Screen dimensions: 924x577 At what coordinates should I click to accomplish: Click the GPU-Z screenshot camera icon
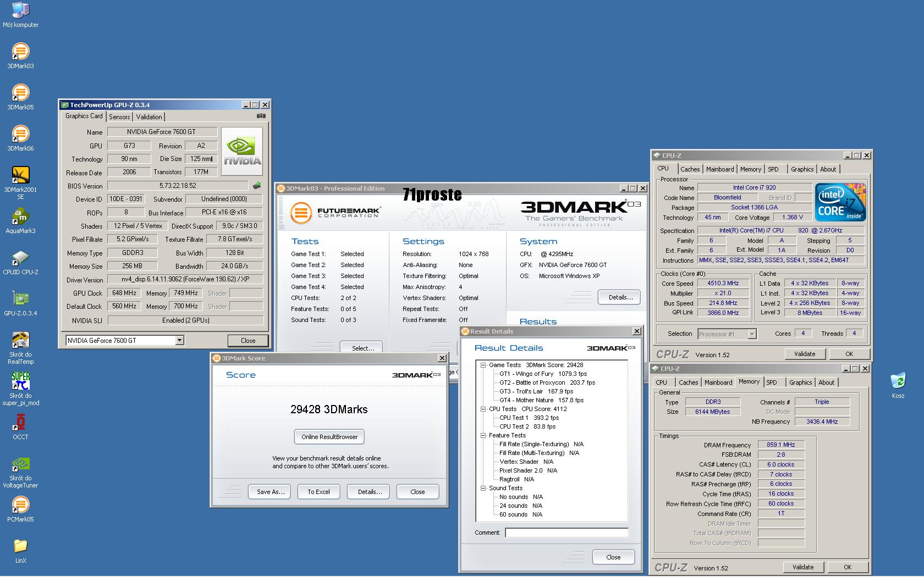point(261,116)
